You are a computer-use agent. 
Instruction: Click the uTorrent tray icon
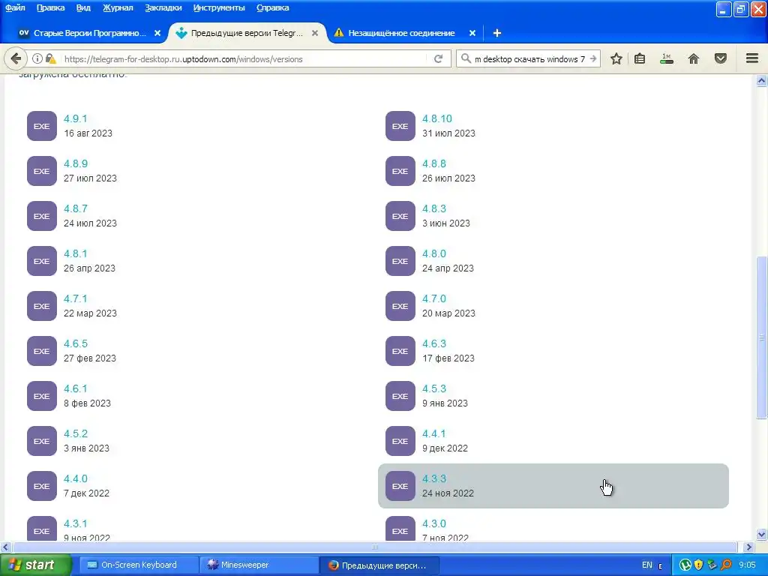coord(685,565)
